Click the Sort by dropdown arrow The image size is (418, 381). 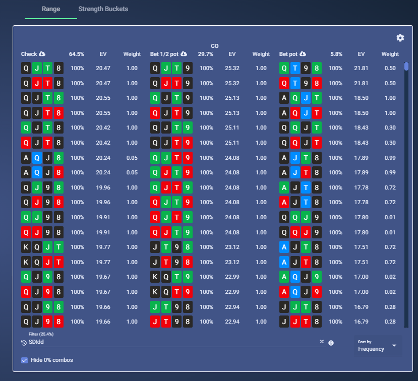point(394,346)
